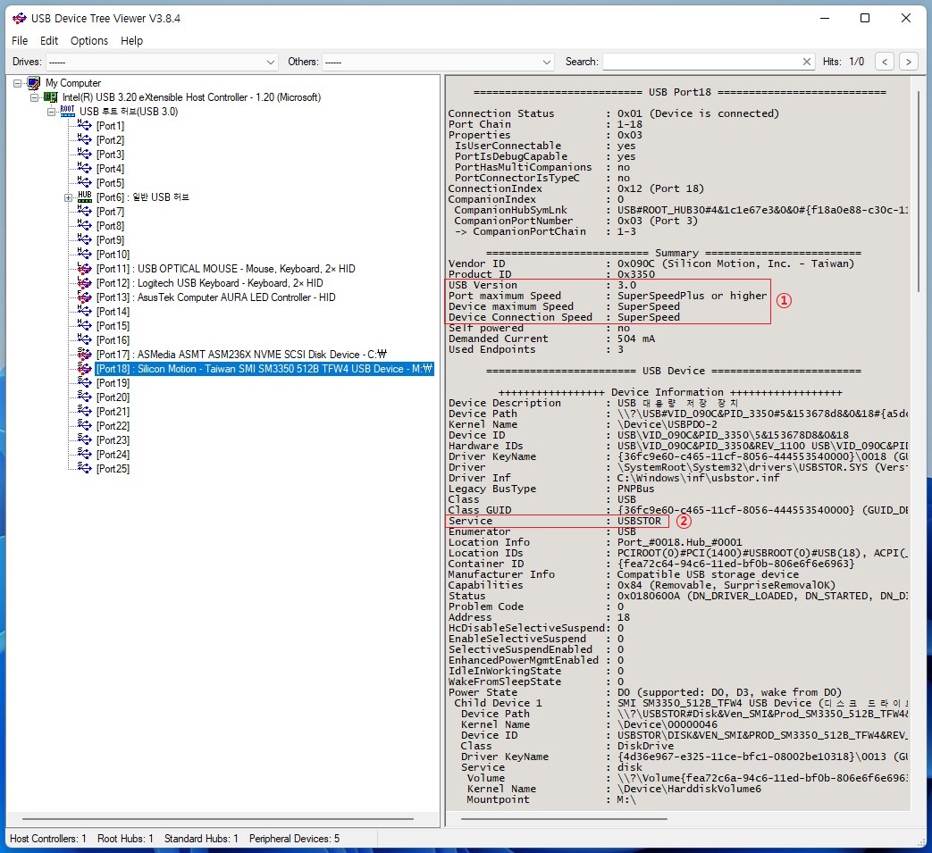The image size is (932, 853).
Task: Click the USB icon of Port5
Action: coord(84,182)
